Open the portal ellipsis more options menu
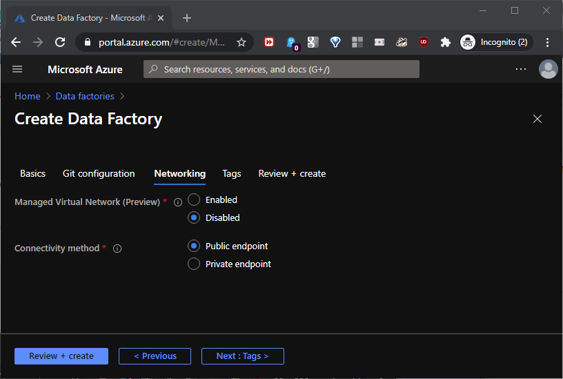The image size is (563, 379). [x=521, y=69]
